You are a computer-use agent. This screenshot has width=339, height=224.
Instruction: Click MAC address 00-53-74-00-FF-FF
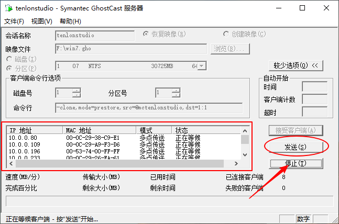(x=93, y=151)
